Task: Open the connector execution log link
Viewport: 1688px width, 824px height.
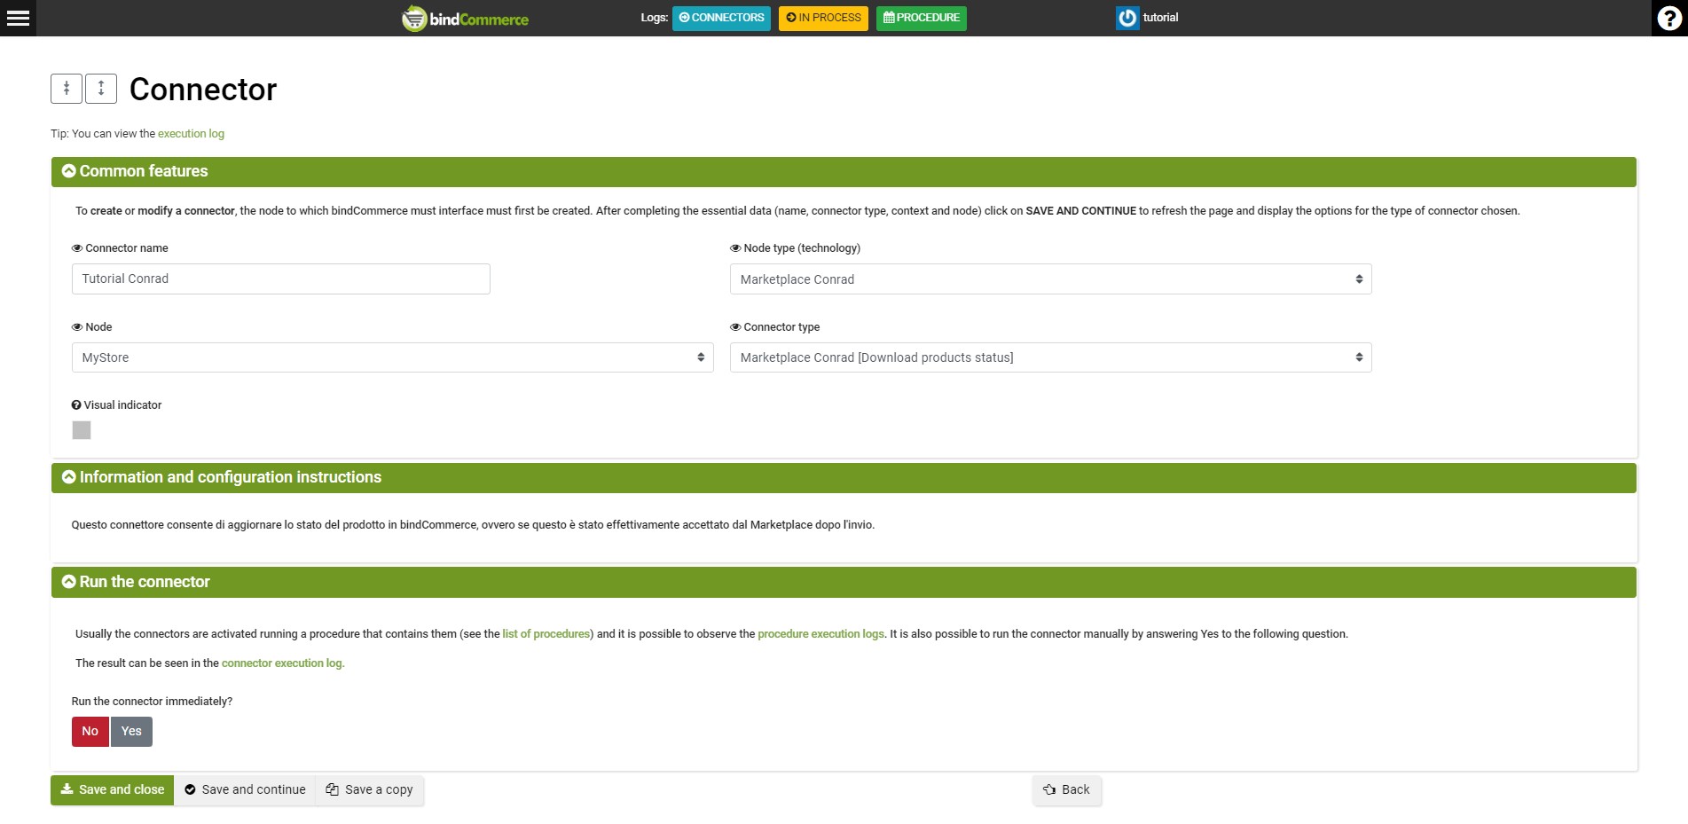Action: [x=282, y=663]
